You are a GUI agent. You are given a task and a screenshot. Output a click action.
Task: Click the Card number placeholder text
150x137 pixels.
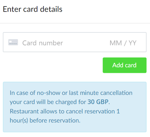point(42,43)
